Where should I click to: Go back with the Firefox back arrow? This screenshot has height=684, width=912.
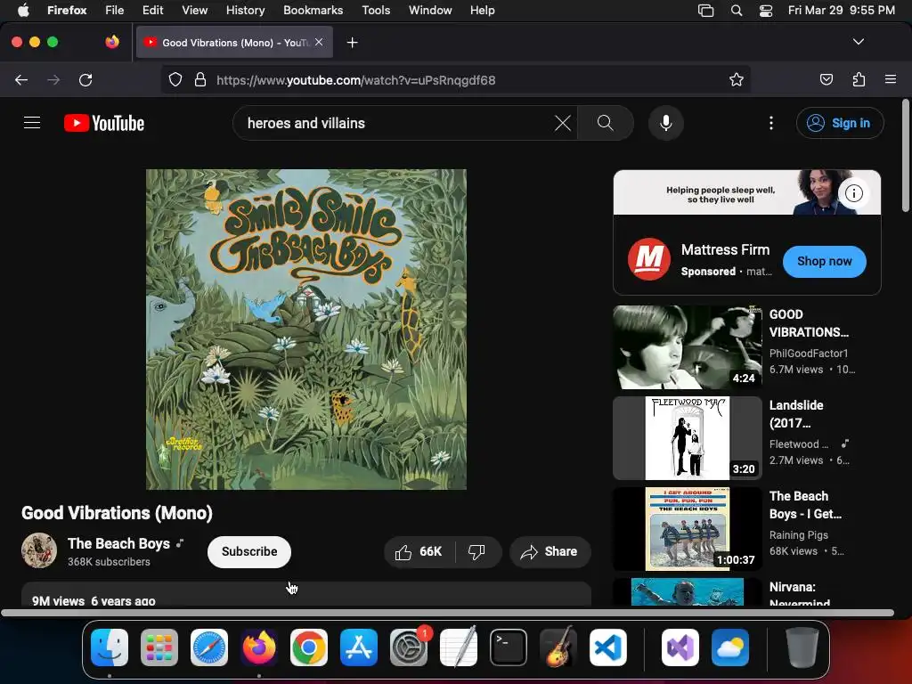click(21, 79)
